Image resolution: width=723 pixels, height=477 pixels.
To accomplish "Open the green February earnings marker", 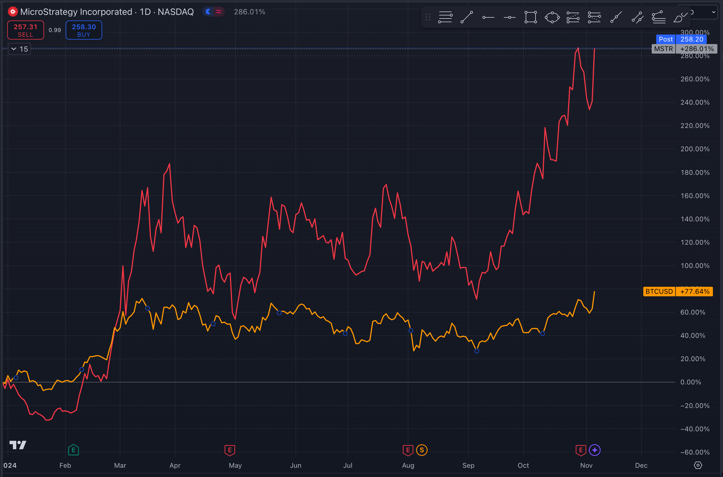I will tap(73, 450).
